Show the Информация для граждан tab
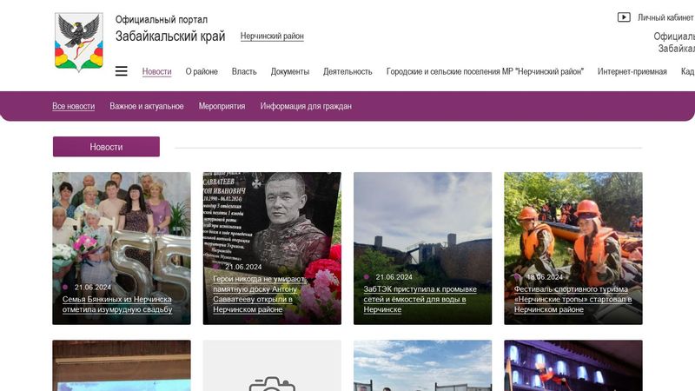This screenshot has width=695, height=391. (306, 106)
